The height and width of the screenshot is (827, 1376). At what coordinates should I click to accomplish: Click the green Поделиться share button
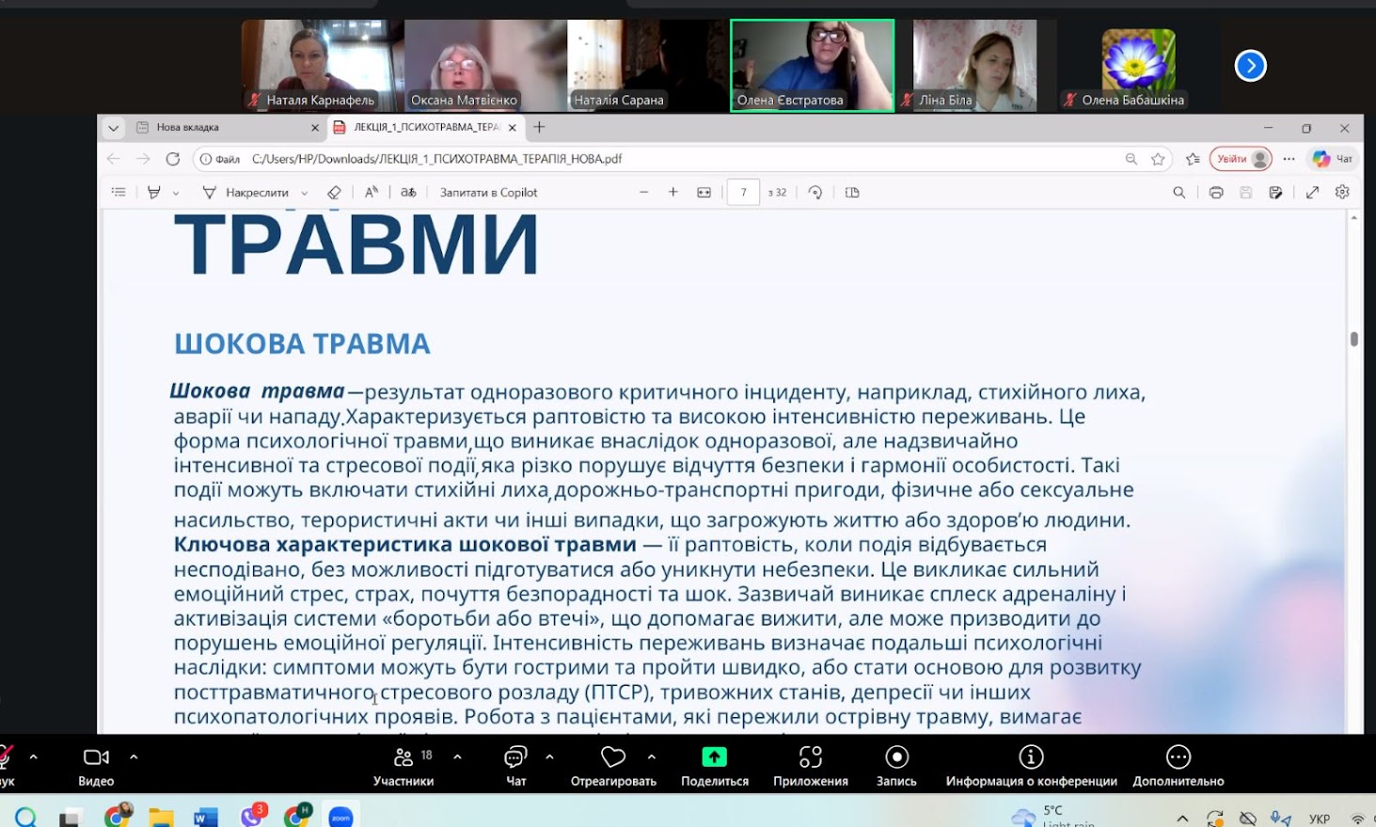click(x=715, y=758)
